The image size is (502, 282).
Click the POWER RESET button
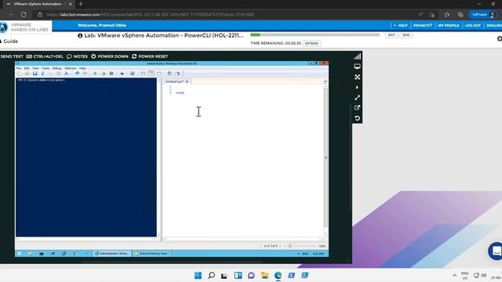pyautogui.click(x=150, y=56)
